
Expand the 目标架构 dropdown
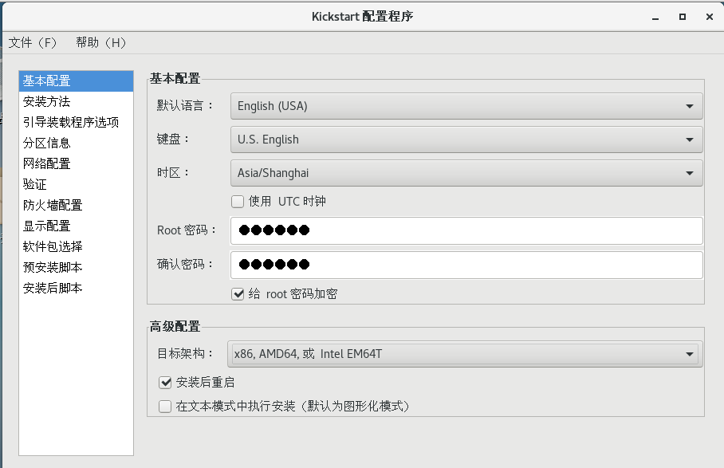pyautogui.click(x=465, y=354)
